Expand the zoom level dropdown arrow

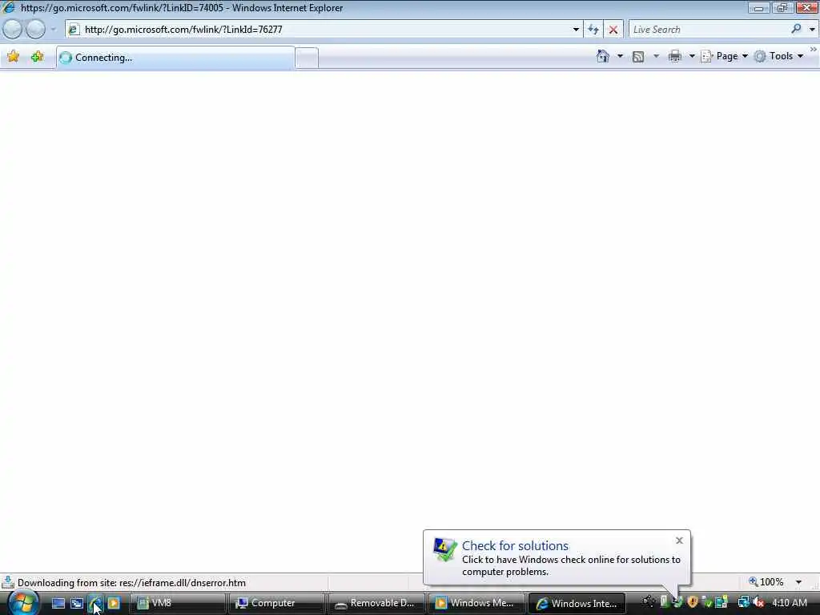[x=798, y=582]
